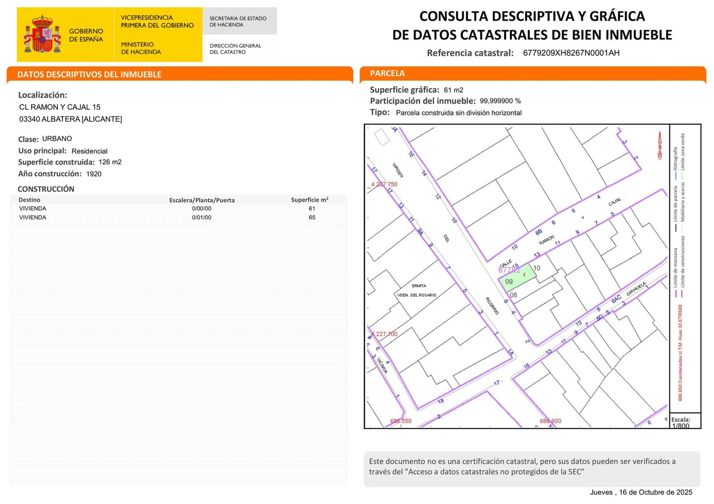Select the DATOS DESCRIPTIVOS DEL INMUEBLE header

click(89, 74)
